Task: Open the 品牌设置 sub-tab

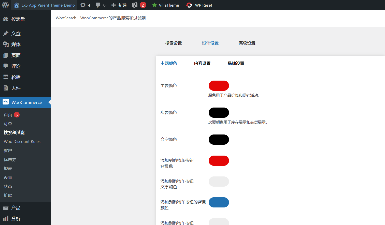Action: click(236, 63)
